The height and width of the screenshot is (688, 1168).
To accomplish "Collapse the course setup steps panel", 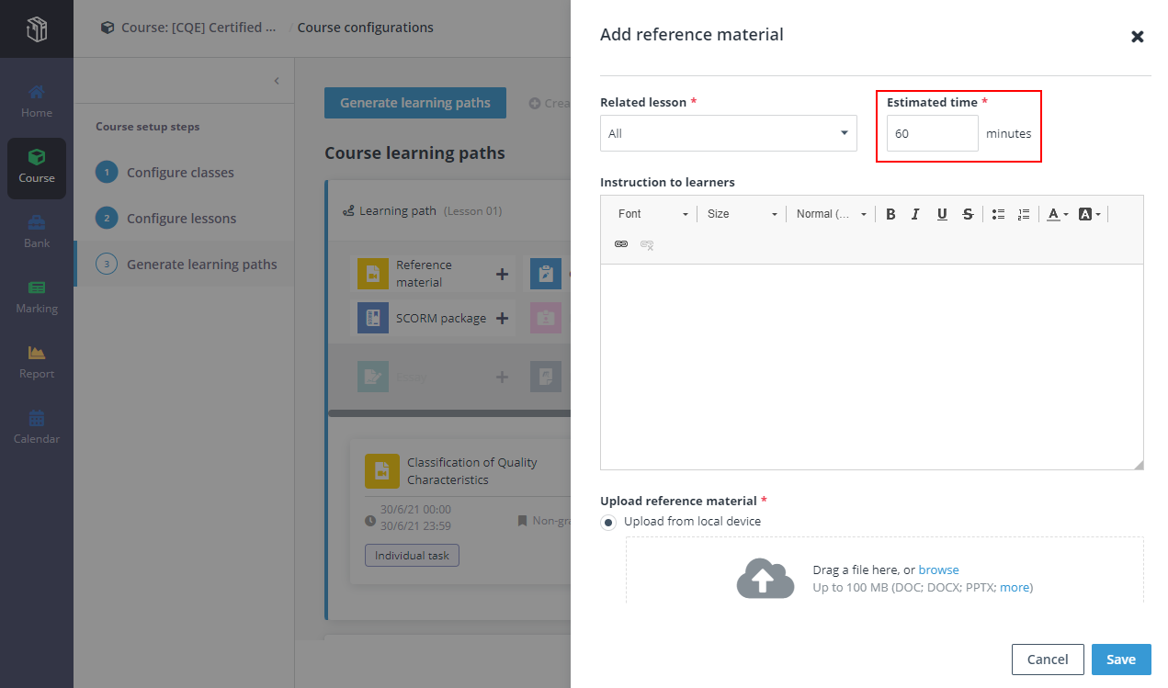I will click(277, 81).
